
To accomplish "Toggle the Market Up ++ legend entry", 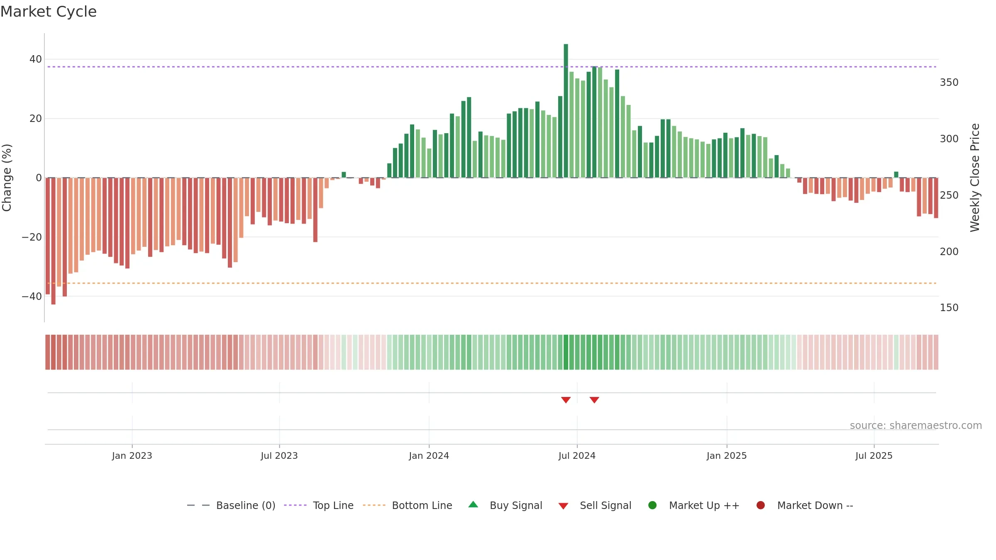I will 694,505.
